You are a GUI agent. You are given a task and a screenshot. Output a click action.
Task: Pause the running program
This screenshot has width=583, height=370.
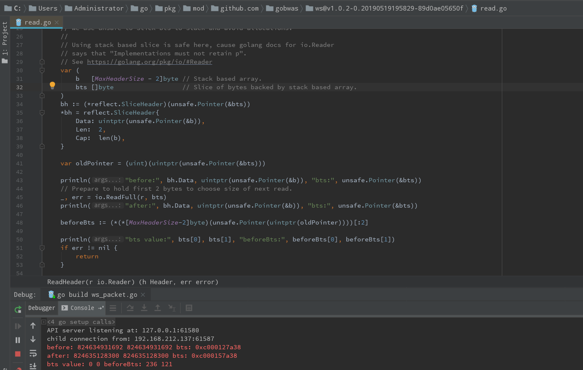pyautogui.click(x=17, y=340)
